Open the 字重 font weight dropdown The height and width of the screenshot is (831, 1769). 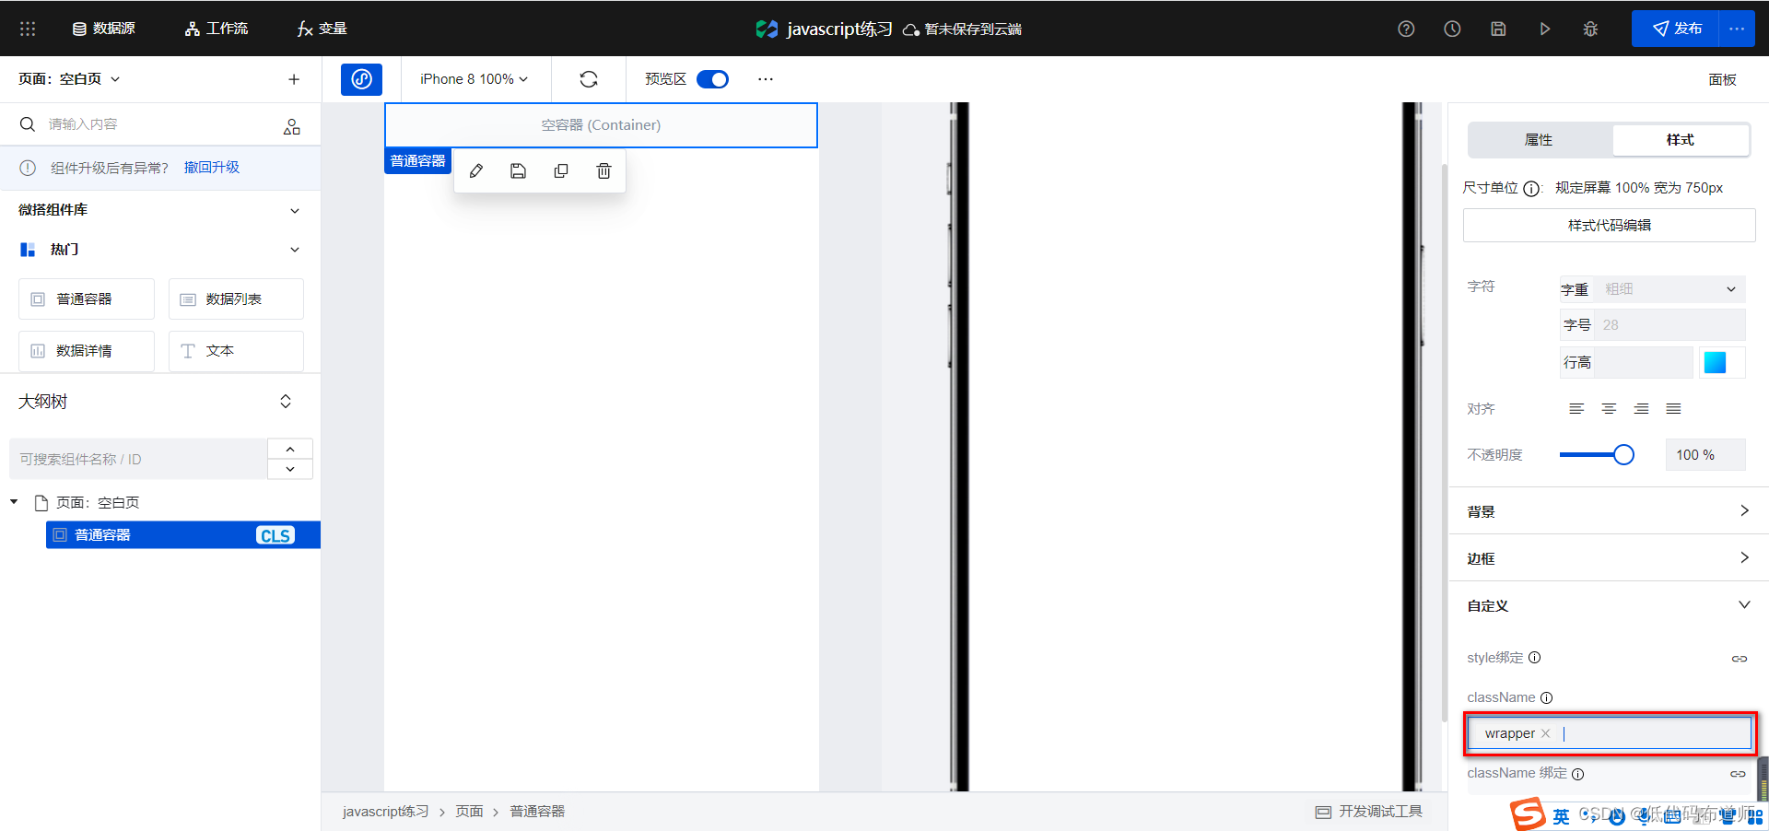point(1669,289)
